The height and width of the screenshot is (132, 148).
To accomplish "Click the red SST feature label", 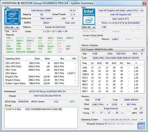I will tap(68, 49).
